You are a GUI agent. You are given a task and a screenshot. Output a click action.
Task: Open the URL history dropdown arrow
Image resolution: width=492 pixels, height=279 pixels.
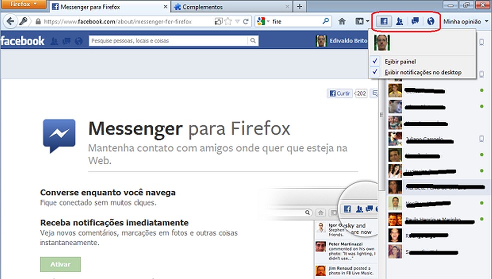point(237,21)
